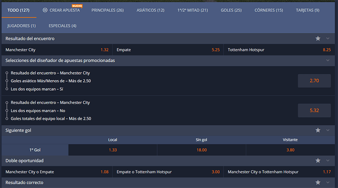Favorite the Resultado correcto market star
The width and height of the screenshot is (338, 188).
pos(318,183)
